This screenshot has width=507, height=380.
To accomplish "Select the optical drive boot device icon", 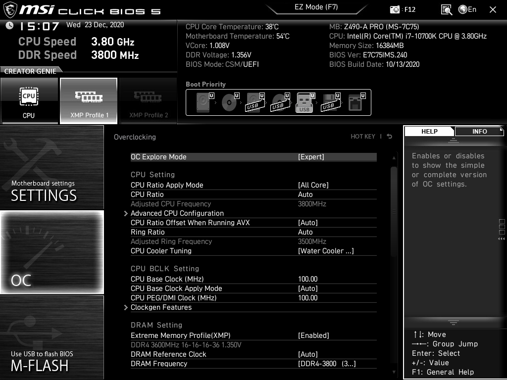I will (x=230, y=102).
